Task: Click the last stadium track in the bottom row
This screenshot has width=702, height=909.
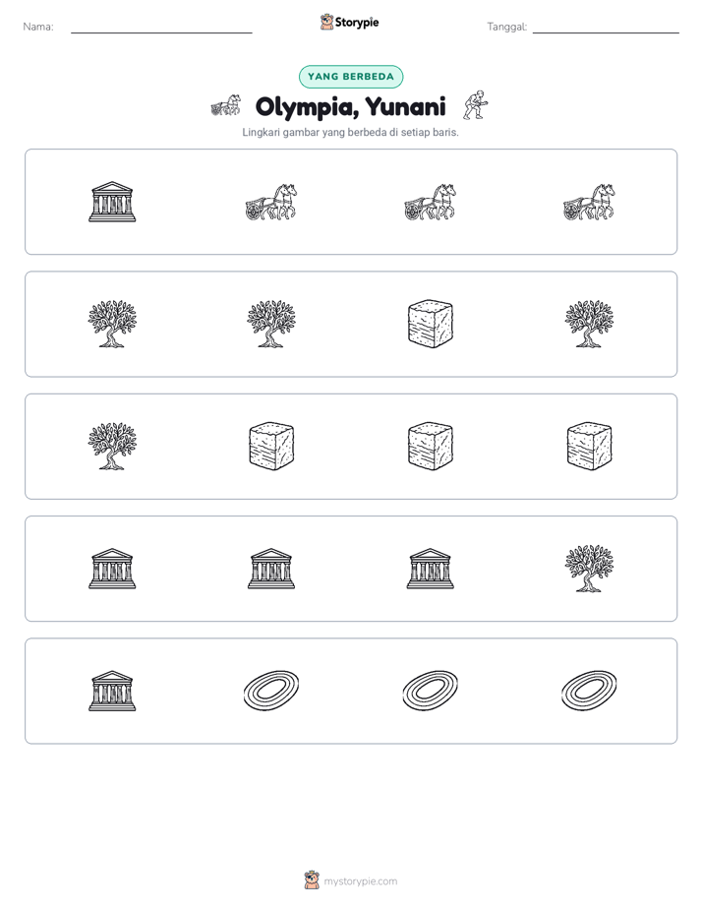Action: click(x=589, y=690)
